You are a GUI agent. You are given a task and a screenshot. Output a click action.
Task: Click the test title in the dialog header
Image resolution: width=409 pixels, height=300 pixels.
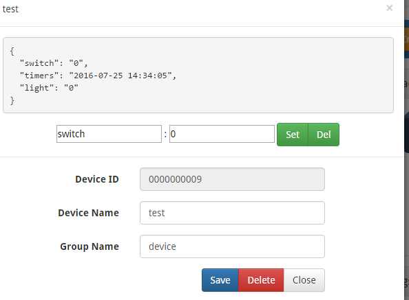point(10,9)
